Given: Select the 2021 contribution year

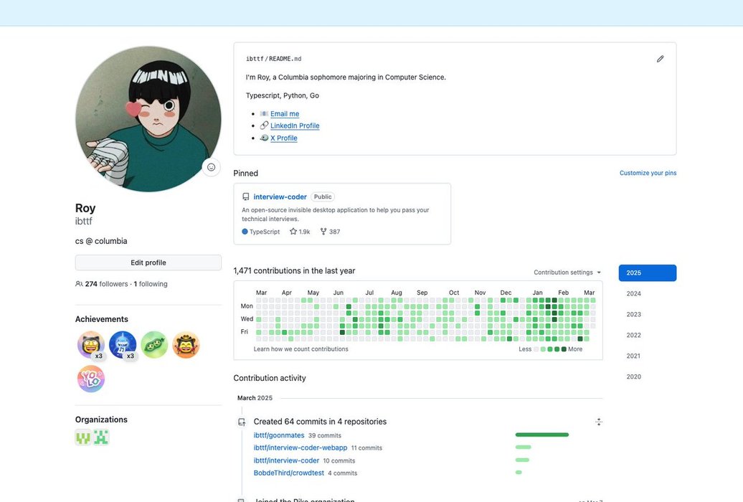Looking at the screenshot, I should point(633,356).
